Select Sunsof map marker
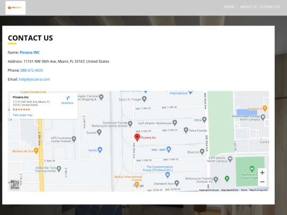The height and width of the screenshot is (215, 287). 99,132
